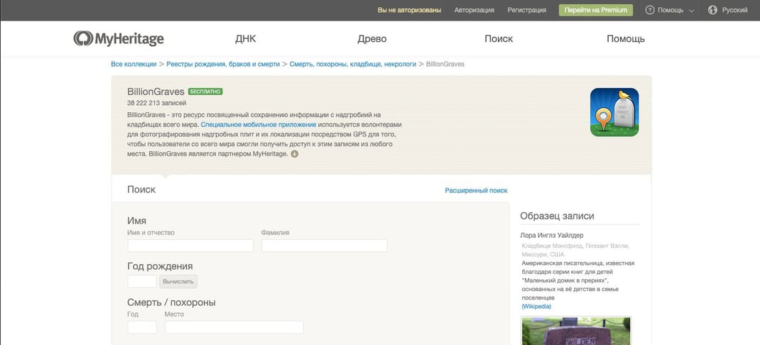Image resolution: width=760 pixels, height=345 pixels.
Task: Open the ДНК menu
Action: 246,39
